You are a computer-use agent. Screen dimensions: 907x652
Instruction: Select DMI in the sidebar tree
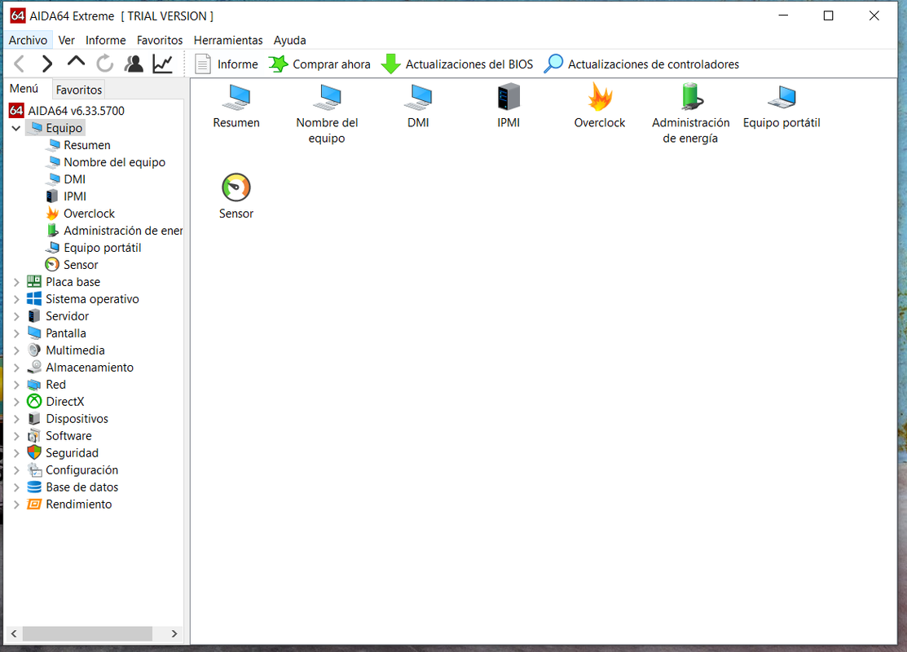(x=67, y=179)
